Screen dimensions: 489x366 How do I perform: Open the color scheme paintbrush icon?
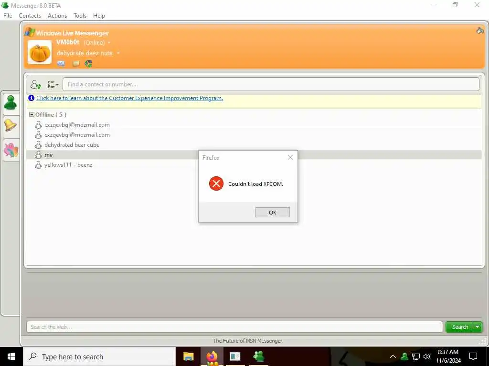[480, 30]
